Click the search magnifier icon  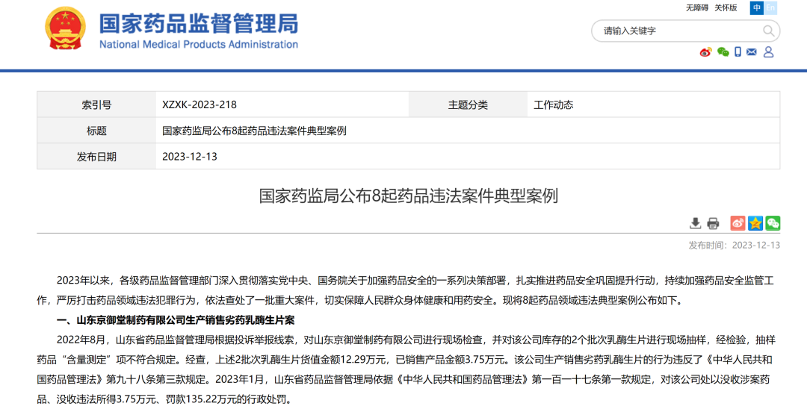pyautogui.click(x=768, y=31)
